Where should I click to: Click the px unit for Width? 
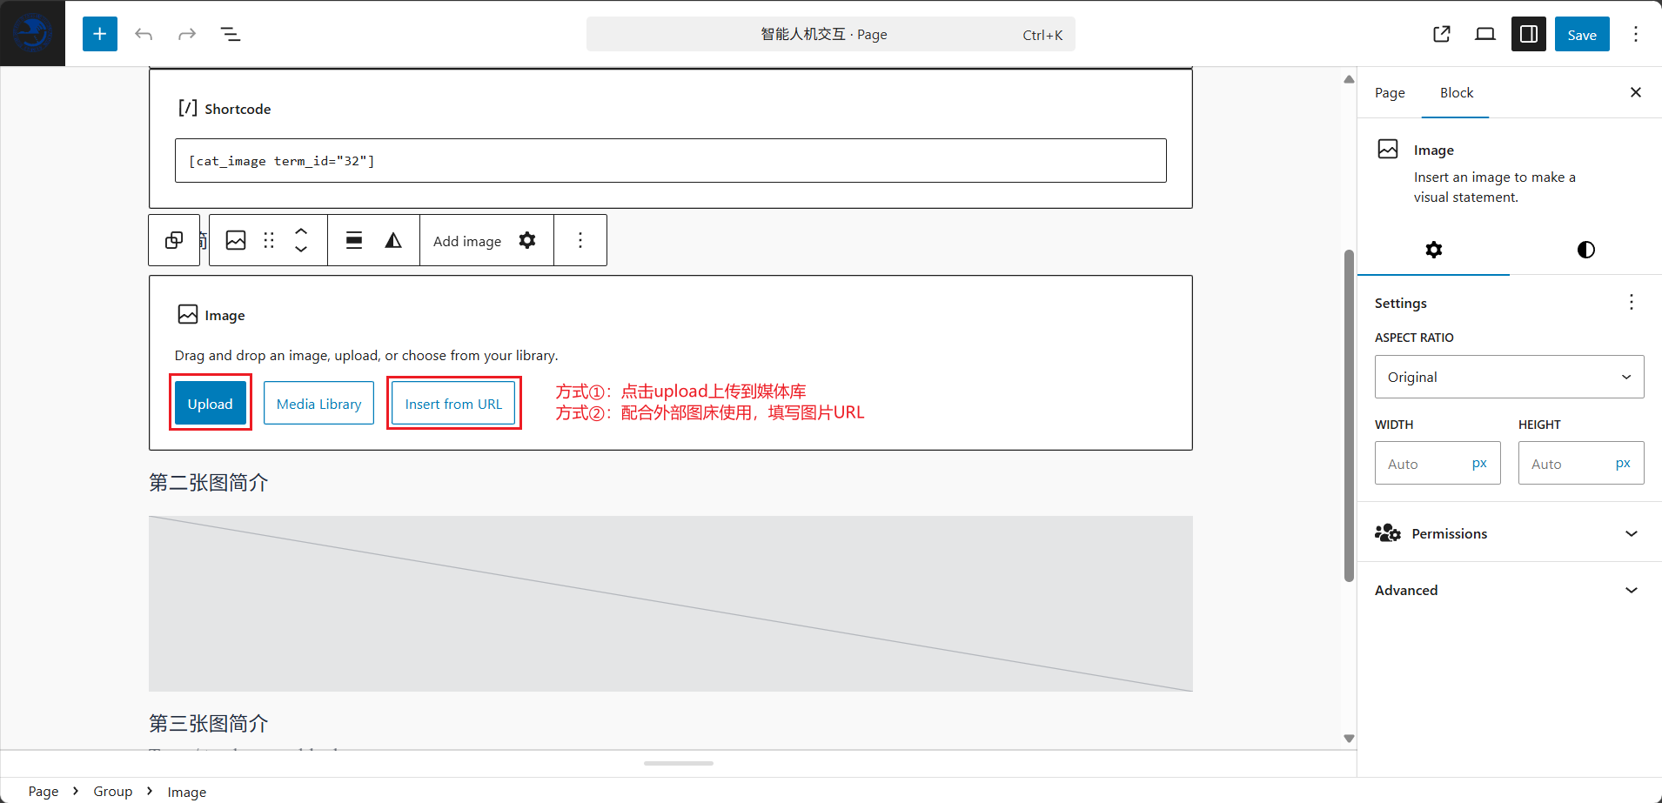pos(1479,464)
